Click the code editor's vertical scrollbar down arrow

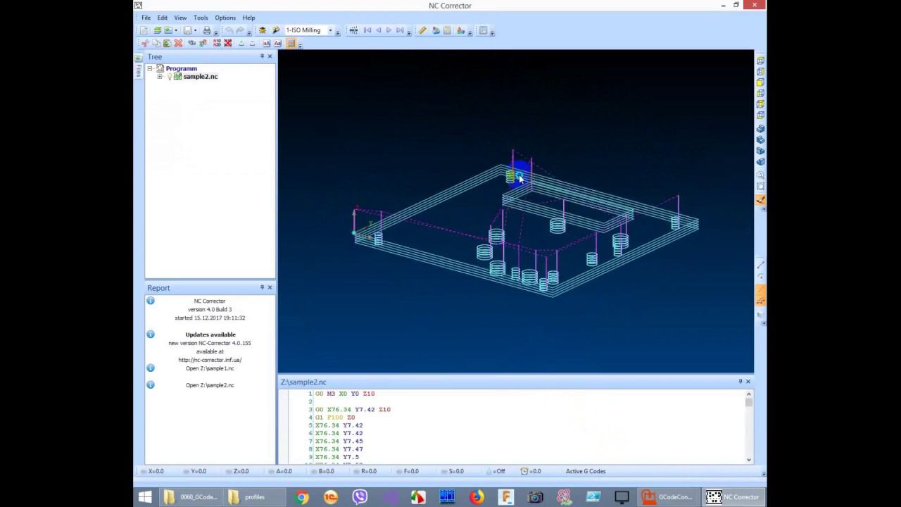(x=748, y=459)
